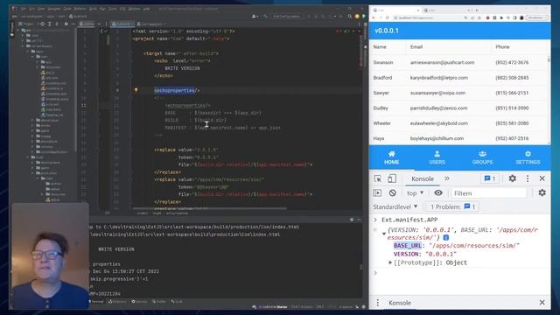Viewport: 560px width, 315px height.
Task: Hide the Project tool window minus icon
Action: pos(73,24)
